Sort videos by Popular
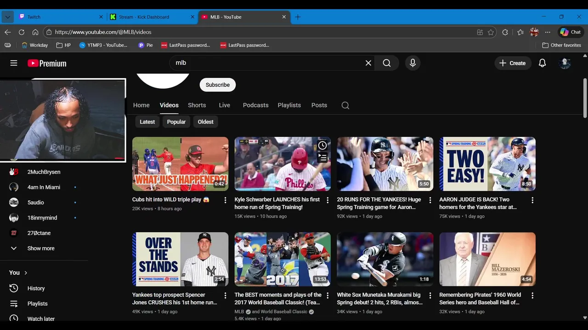 coord(176,122)
